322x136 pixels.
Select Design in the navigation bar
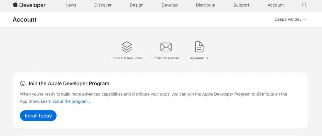[x=136, y=5]
